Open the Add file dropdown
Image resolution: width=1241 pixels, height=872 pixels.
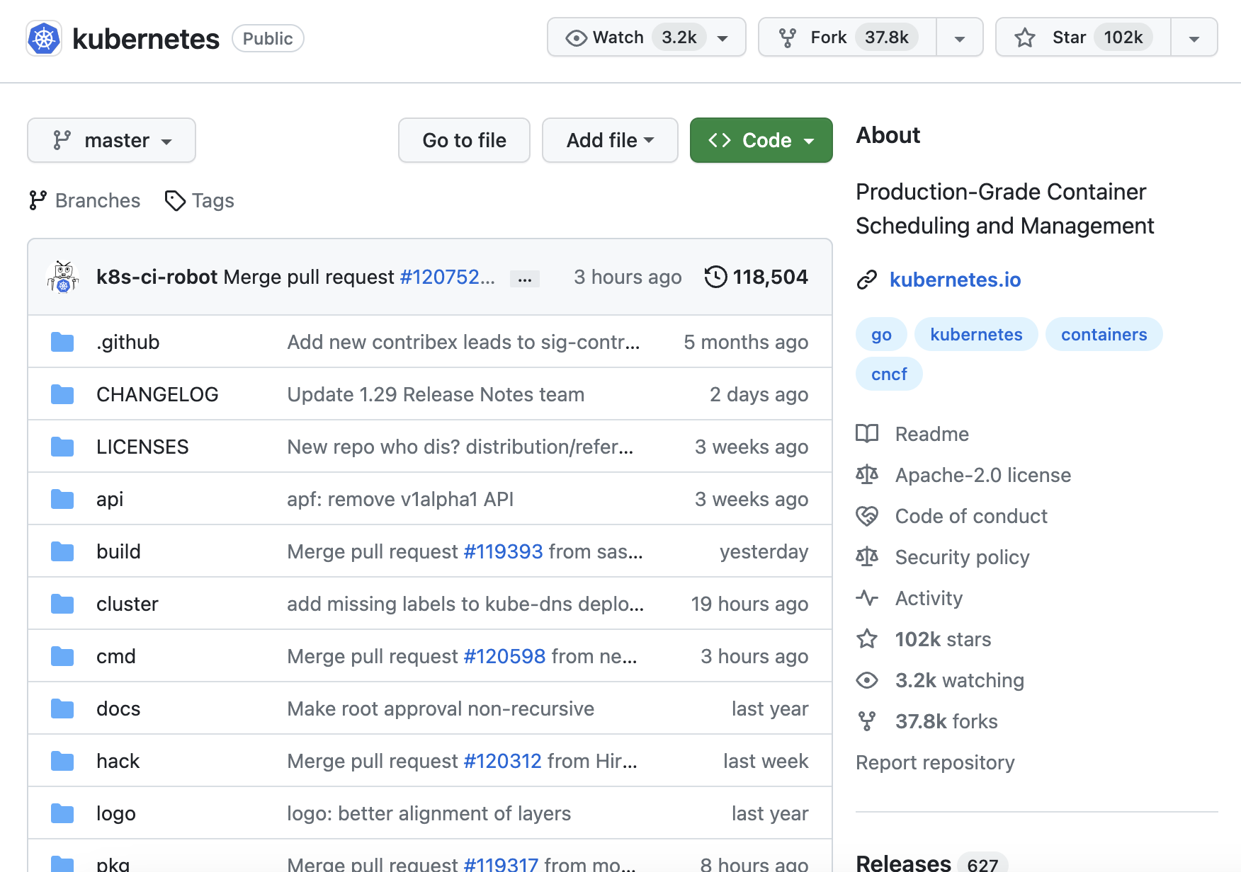tap(610, 140)
